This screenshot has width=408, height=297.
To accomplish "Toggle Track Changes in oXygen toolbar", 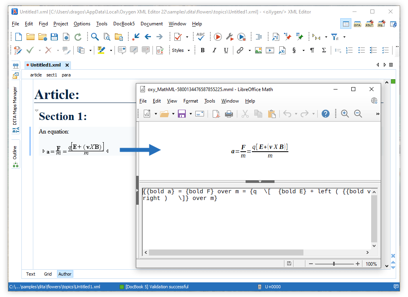I will coord(18,50).
